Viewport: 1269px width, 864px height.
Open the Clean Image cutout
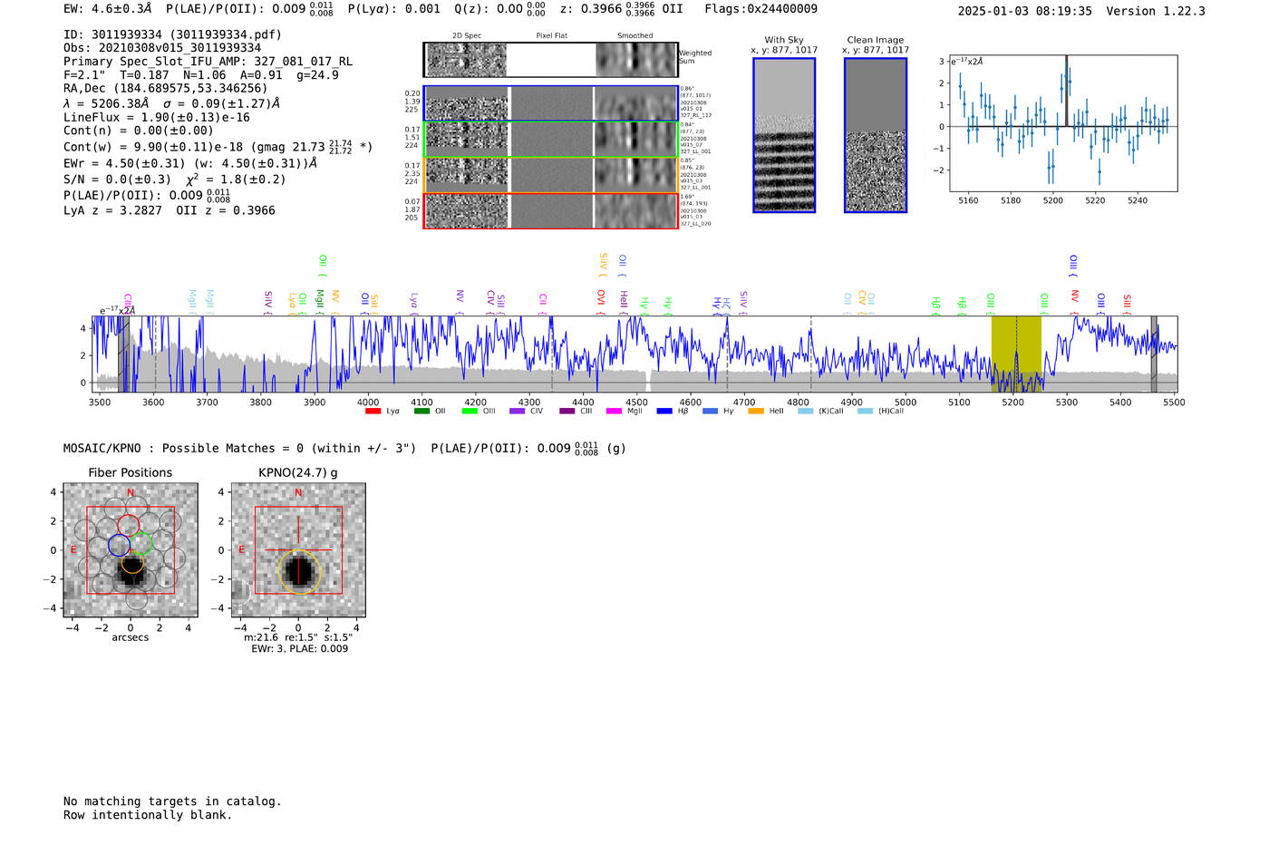876,135
